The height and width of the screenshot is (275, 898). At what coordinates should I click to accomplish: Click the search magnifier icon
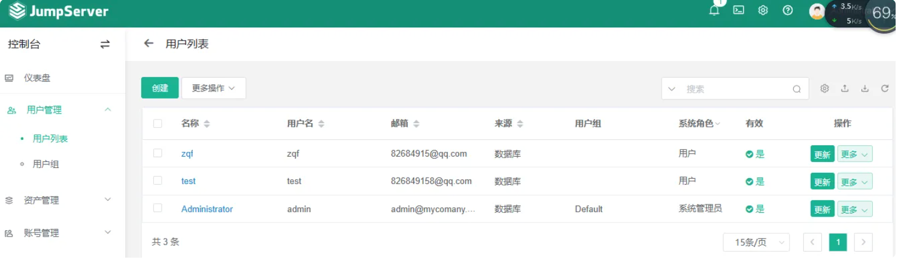point(797,88)
